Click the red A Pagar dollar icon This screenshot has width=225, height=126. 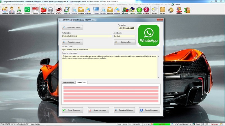point(146,10)
